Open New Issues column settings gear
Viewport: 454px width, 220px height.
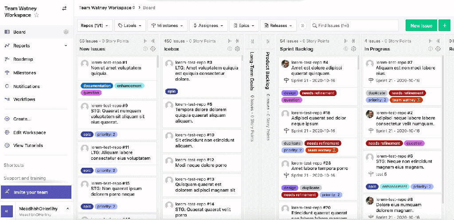coord(153,49)
